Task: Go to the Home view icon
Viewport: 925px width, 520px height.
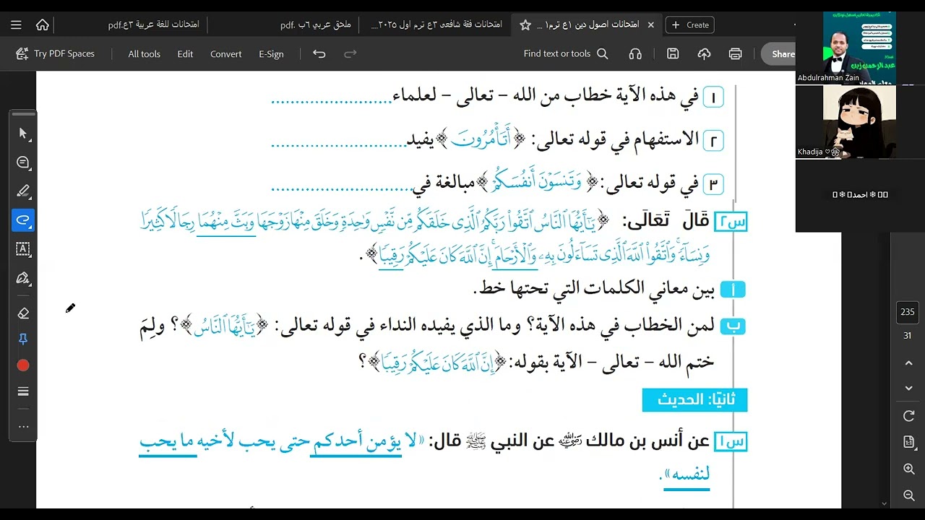Action: 43,25
